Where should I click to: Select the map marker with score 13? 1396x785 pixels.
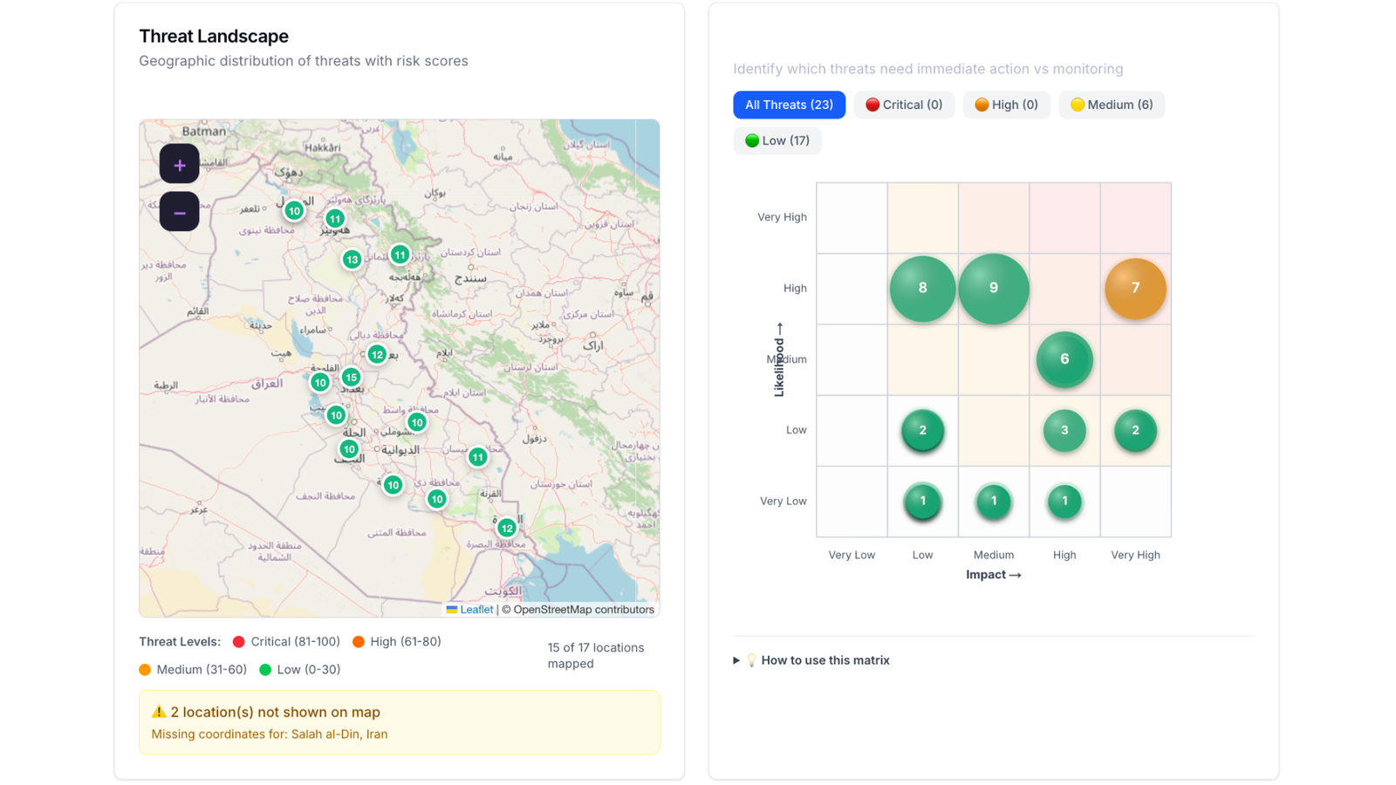tap(352, 260)
